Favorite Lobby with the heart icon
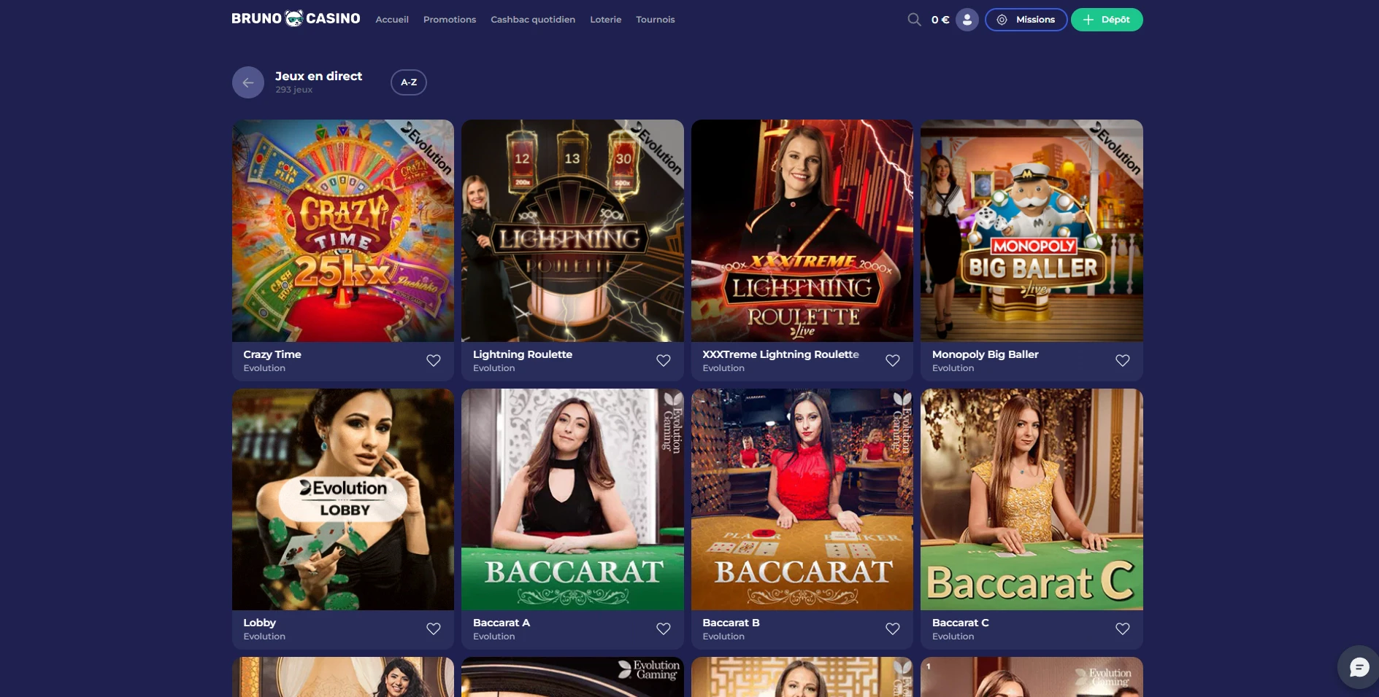 click(x=434, y=628)
